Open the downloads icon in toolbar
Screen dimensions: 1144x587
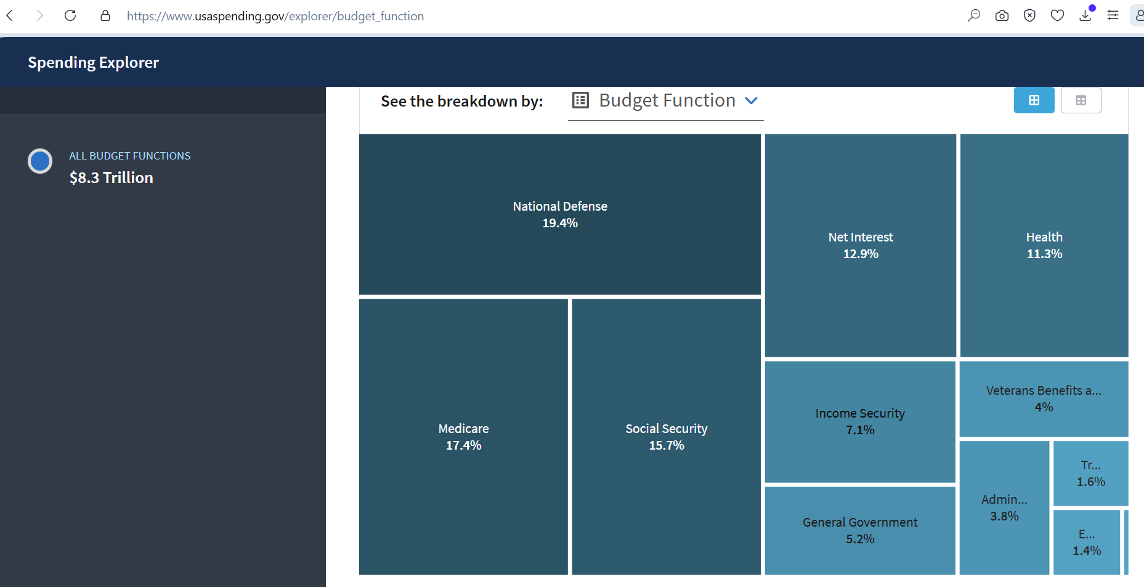pyautogui.click(x=1085, y=15)
